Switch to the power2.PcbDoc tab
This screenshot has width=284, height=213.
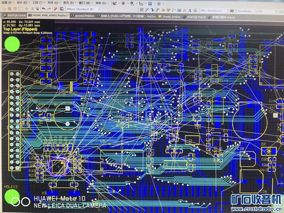click(x=83, y=16)
